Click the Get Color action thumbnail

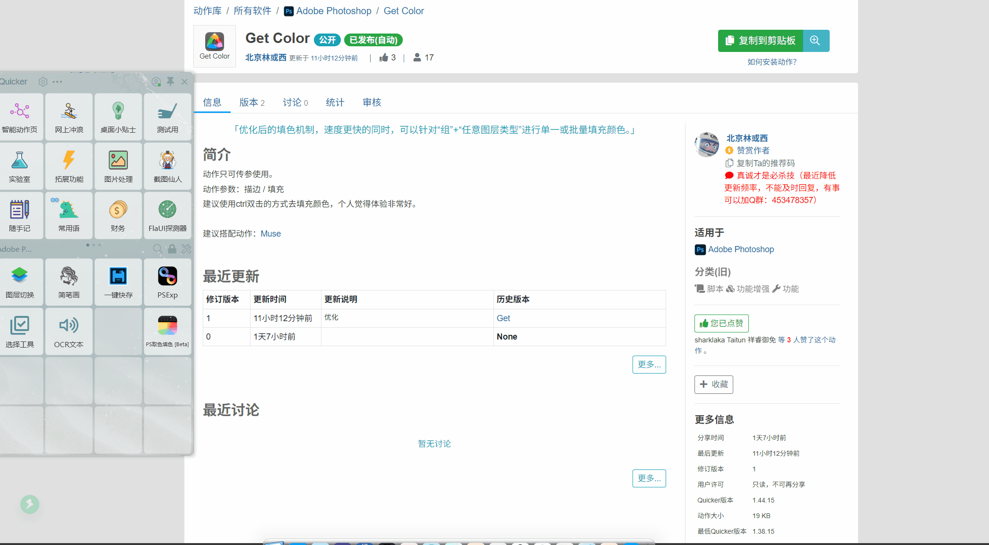pyautogui.click(x=214, y=46)
